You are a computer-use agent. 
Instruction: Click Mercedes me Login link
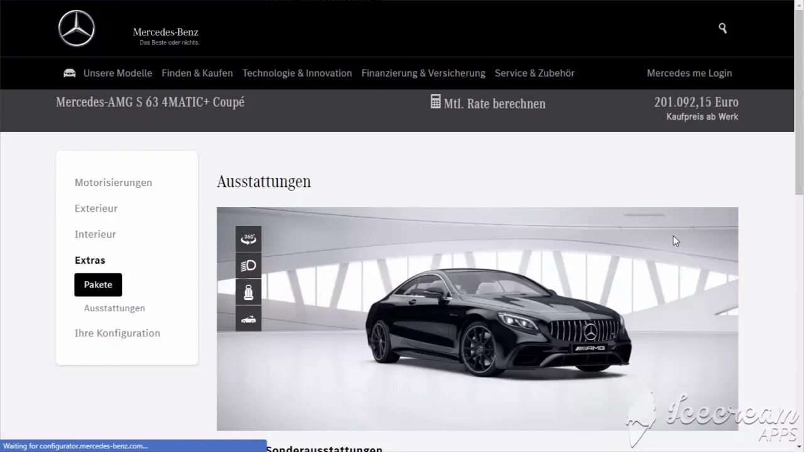(x=690, y=73)
